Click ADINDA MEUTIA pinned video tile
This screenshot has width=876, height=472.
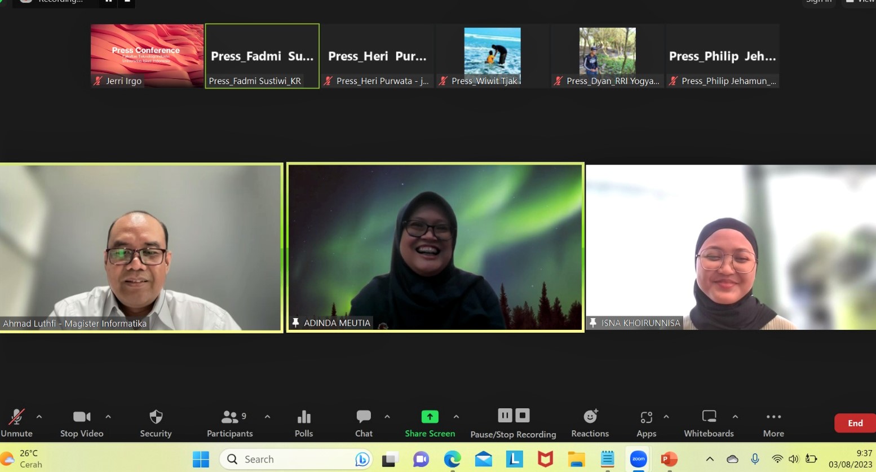coord(435,248)
